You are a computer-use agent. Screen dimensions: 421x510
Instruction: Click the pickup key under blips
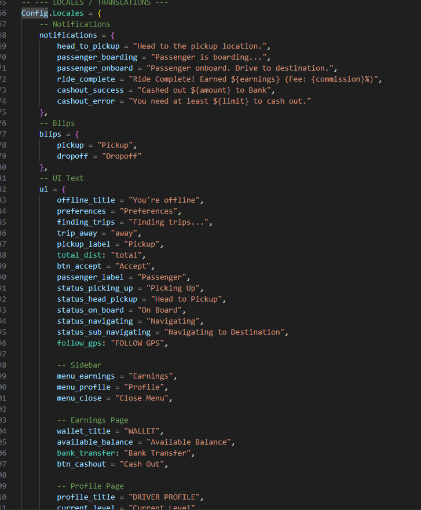[x=70, y=145]
